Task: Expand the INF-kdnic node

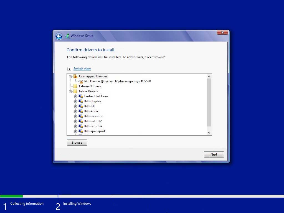Action: coord(75,111)
